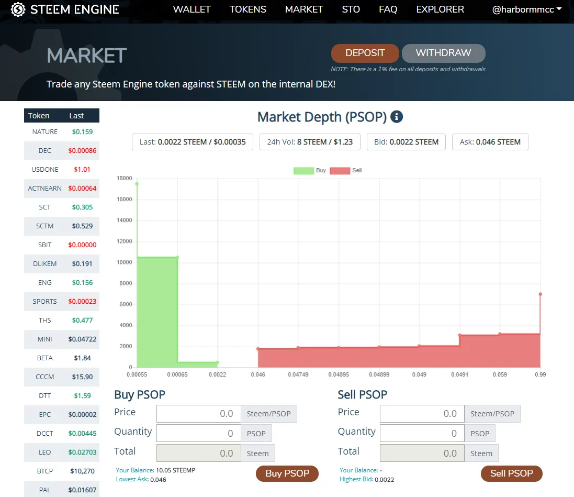The image size is (574, 497).
Task: Click the sell data point at 0.99
Action: (x=541, y=294)
